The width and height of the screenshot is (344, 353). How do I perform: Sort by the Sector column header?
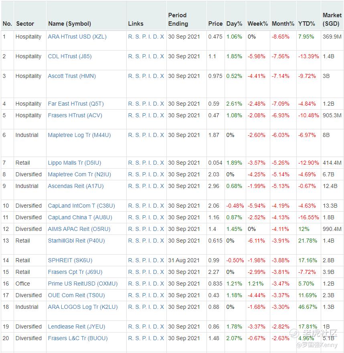[25, 24]
